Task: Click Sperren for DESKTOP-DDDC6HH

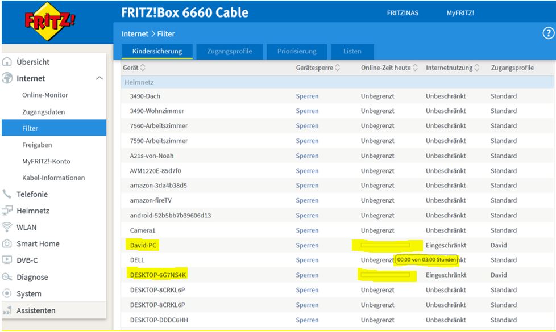Action: [x=307, y=320]
